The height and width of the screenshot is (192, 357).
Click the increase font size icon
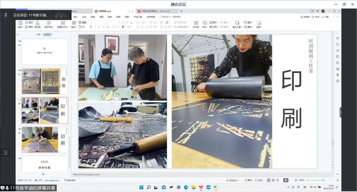coord(123,22)
